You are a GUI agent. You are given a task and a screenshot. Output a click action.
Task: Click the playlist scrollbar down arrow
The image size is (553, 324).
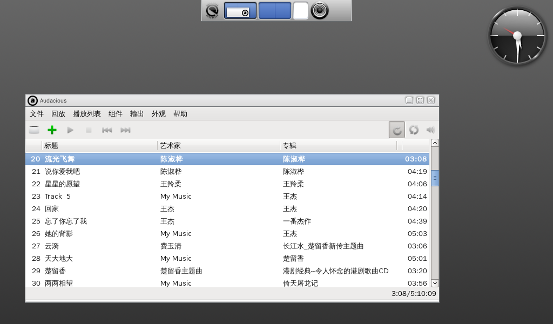[435, 283]
